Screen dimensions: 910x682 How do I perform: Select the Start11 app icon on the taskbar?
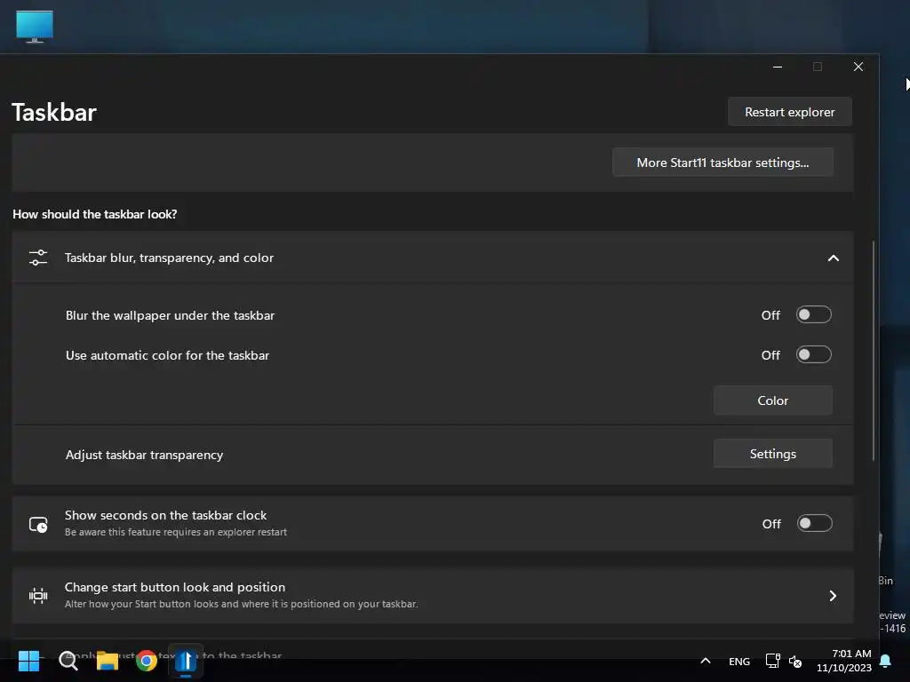(x=186, y=661)
